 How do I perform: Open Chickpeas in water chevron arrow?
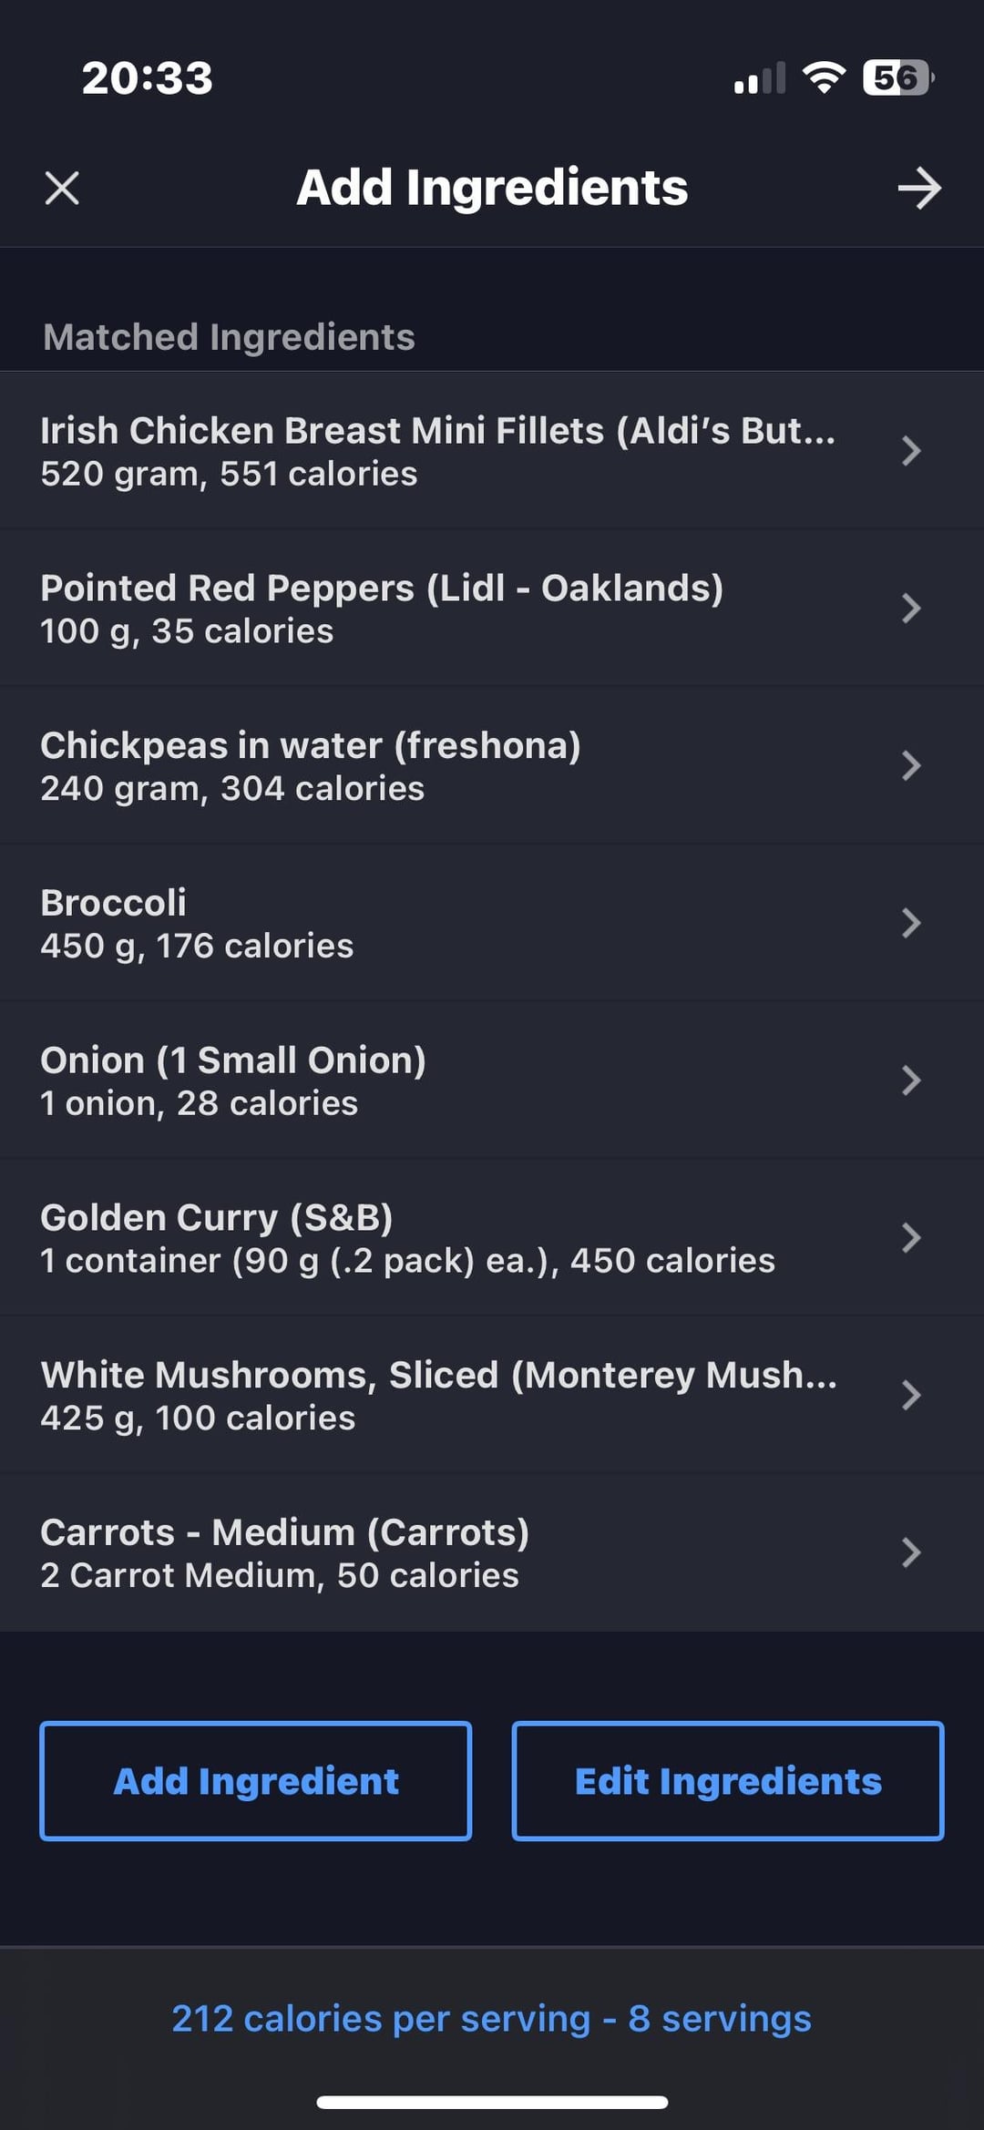(910, 765)
